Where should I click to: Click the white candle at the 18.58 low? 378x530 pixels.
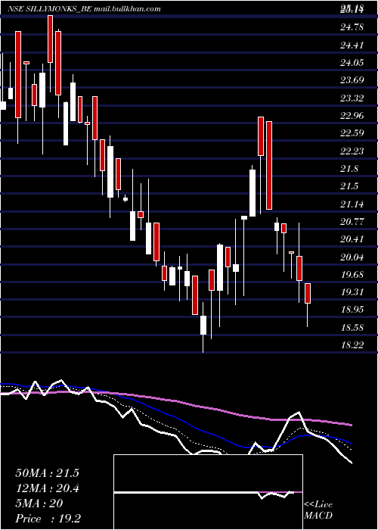point(203,325)
